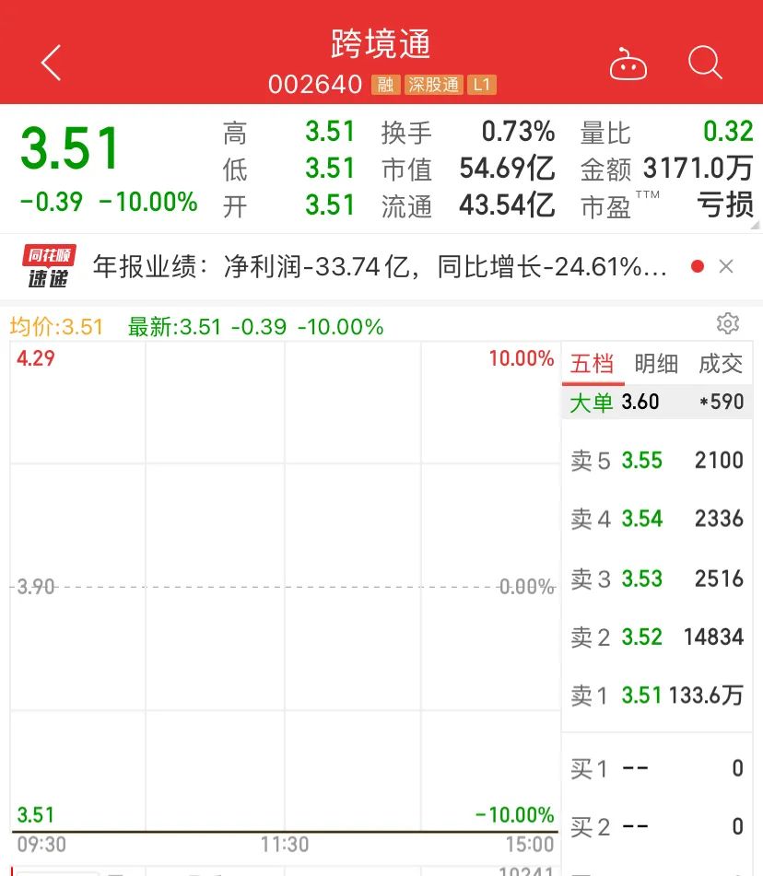Tap the back arrow to return
This screenshot has height=876, width=763.
[x=50, y=63]
